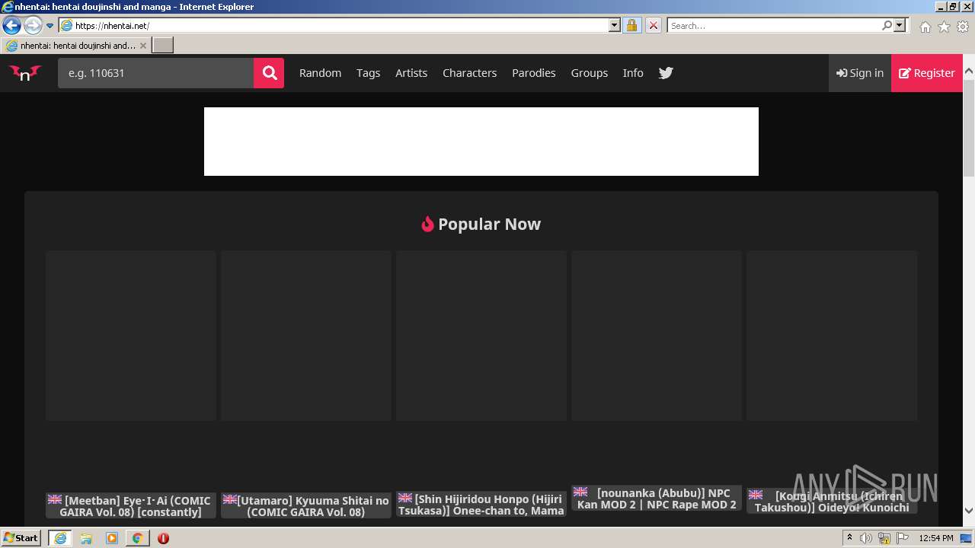Open the Artists navigation link

[x=411, y=73]
